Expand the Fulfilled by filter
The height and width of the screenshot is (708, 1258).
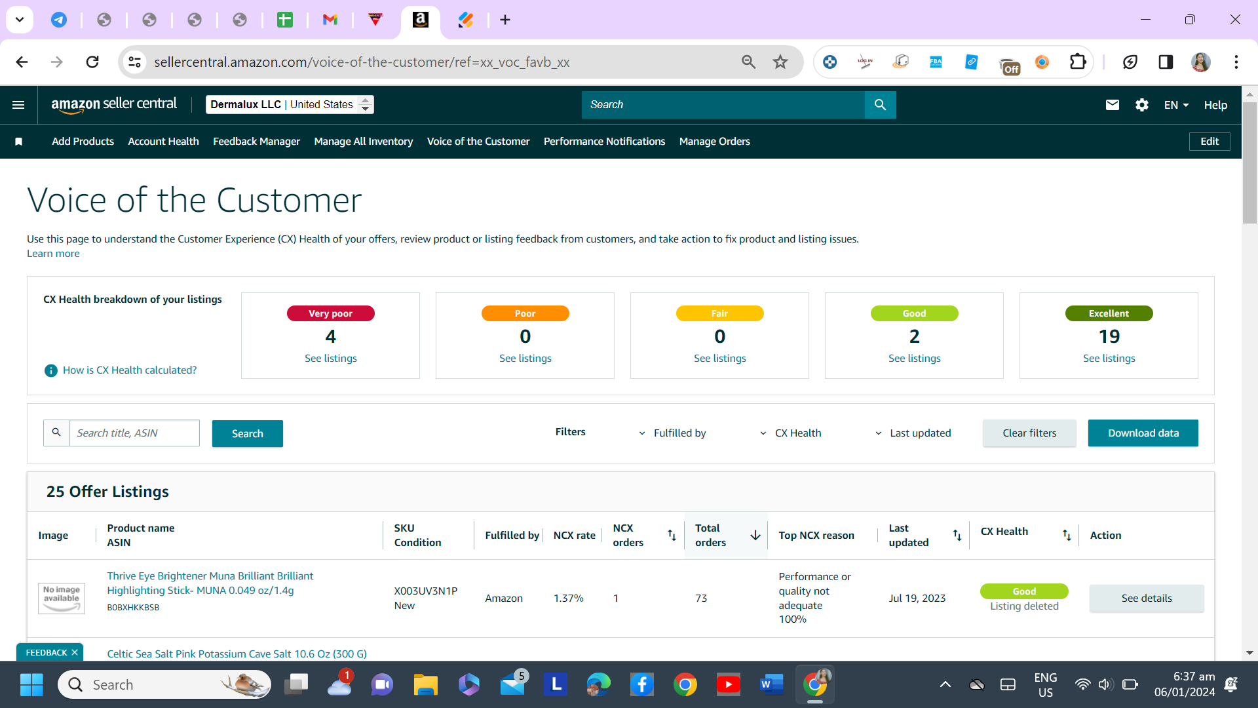coord(672,433)
